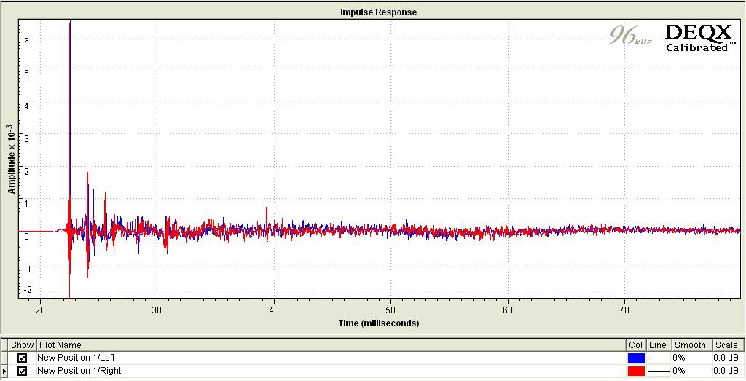Edit the Smooth value for Left plot

coord(691,358)
